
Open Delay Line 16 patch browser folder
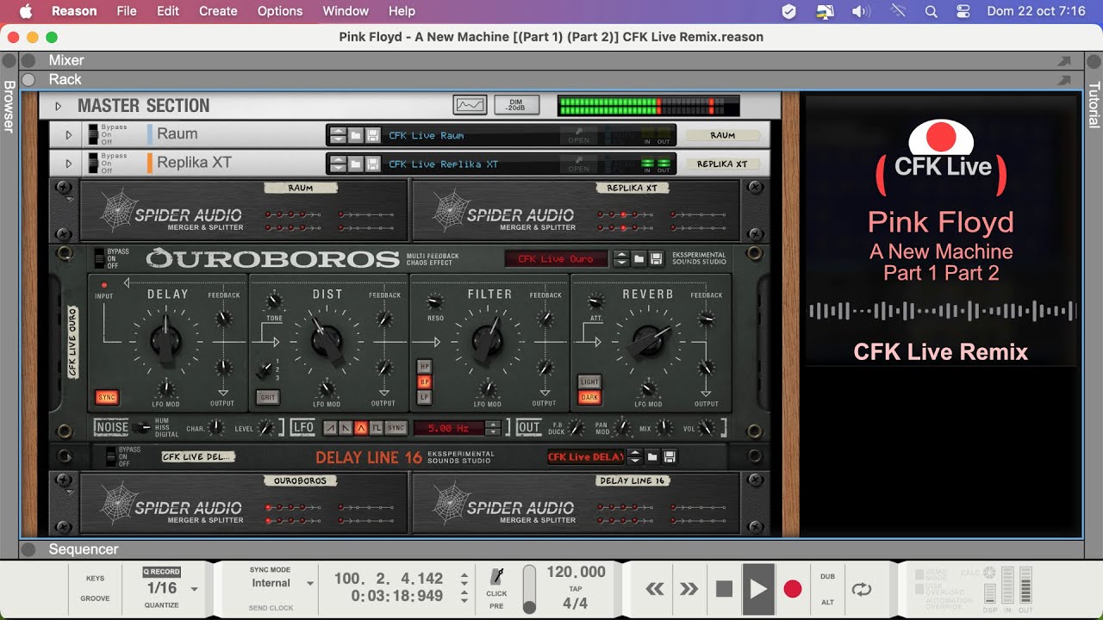pos(652,457)
